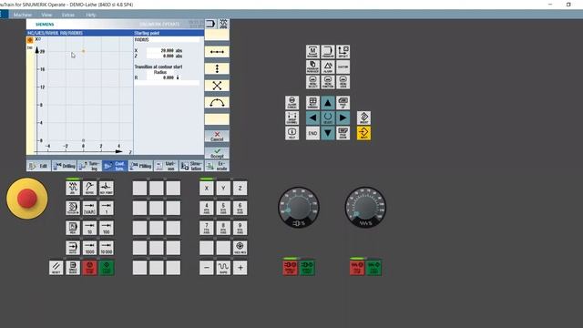Click the radius R value field

click(160, 77)
